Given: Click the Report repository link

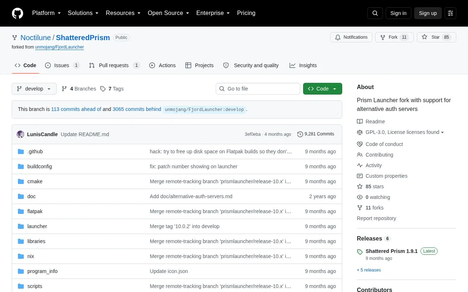Looking at the screenshot, I should click(x=376, y=218).
